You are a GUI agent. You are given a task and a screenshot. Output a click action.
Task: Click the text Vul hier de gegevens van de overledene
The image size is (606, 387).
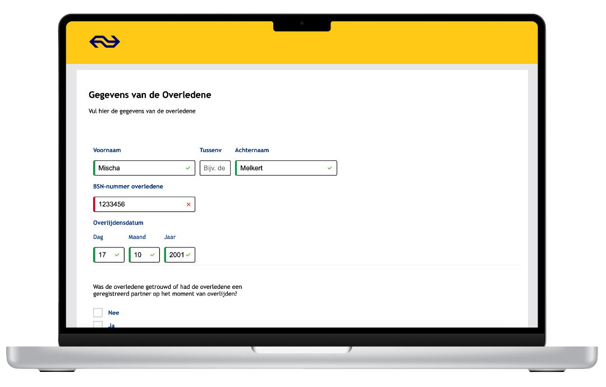click(142, 111)
